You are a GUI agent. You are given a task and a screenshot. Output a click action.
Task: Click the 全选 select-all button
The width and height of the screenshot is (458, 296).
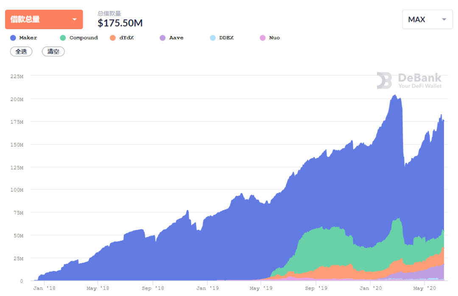[x=21, y=52]
